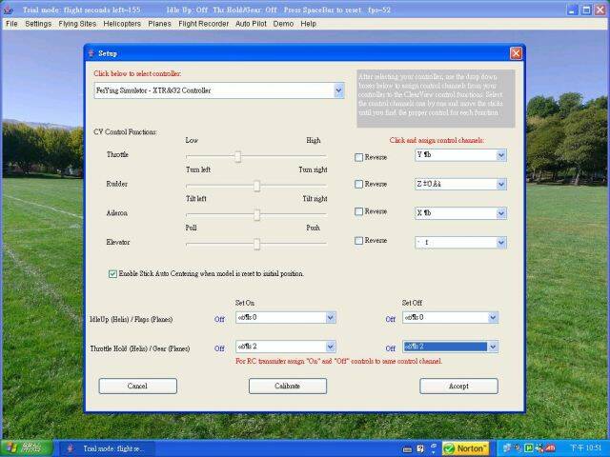This screenshot has height=457, width=610.
Task: Open the File menu
Action: point(11,24)
